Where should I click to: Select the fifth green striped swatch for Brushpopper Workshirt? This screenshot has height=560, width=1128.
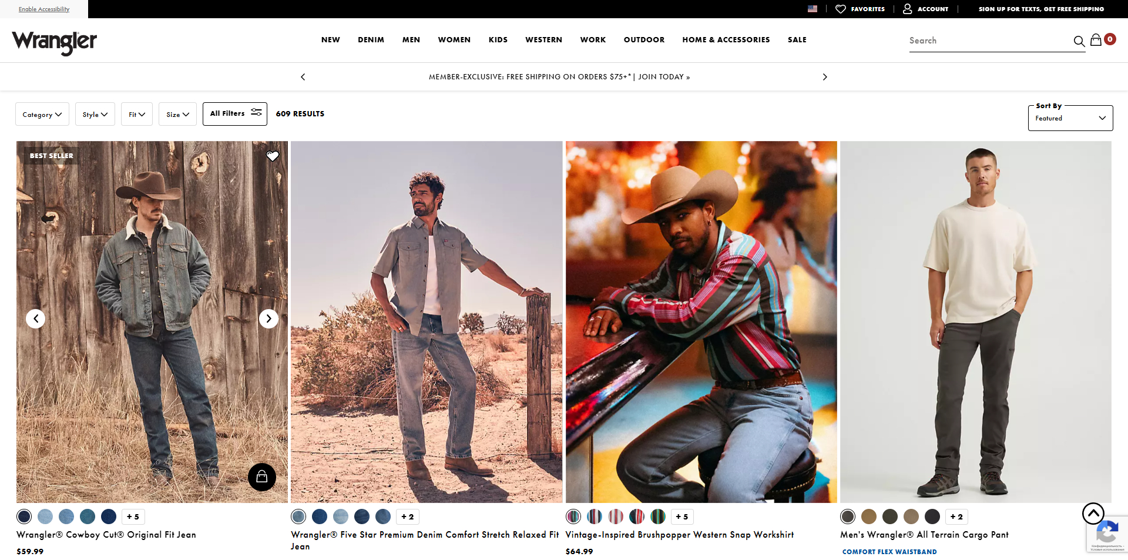click(658, 517)
